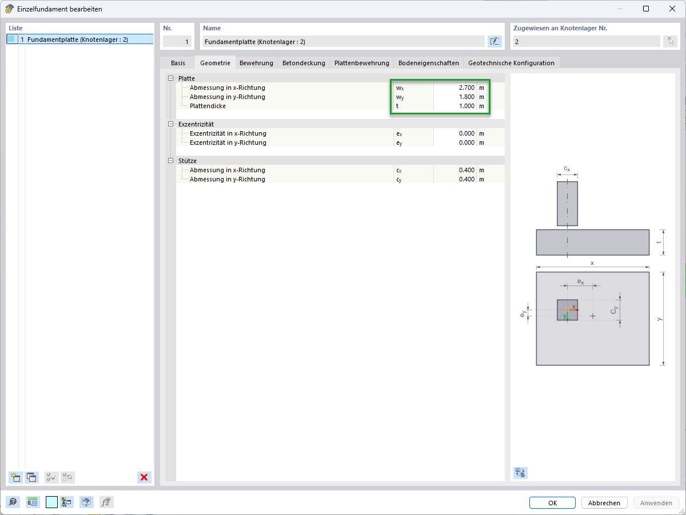Click the Nr. field showing 1
This screenshot has width=686, height=515.
[x=178, y=41]
